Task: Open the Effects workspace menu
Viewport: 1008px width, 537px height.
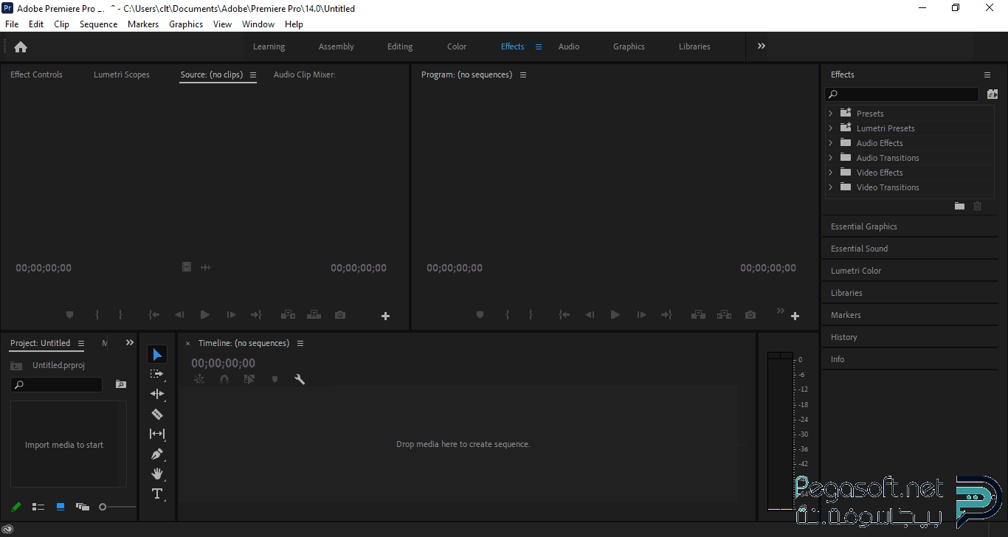Action: tap(539, 46)
